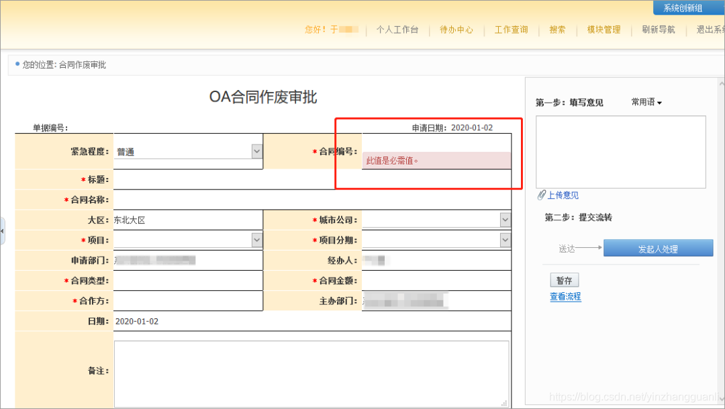Open 工作查询 menu item
This screenshot has height=409, width=725.
[512, 30]
